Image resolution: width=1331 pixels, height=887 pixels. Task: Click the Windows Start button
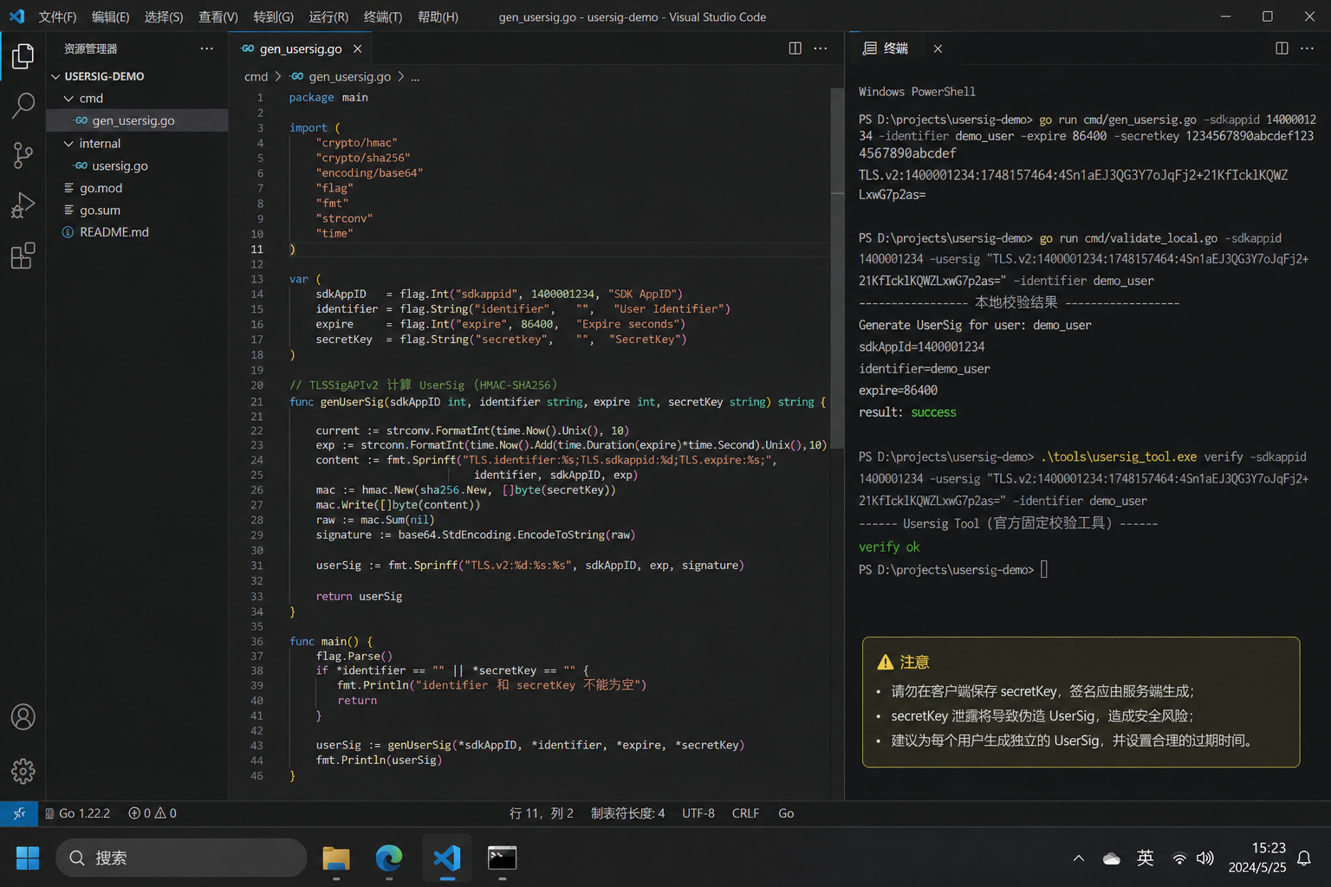point(28,858)
